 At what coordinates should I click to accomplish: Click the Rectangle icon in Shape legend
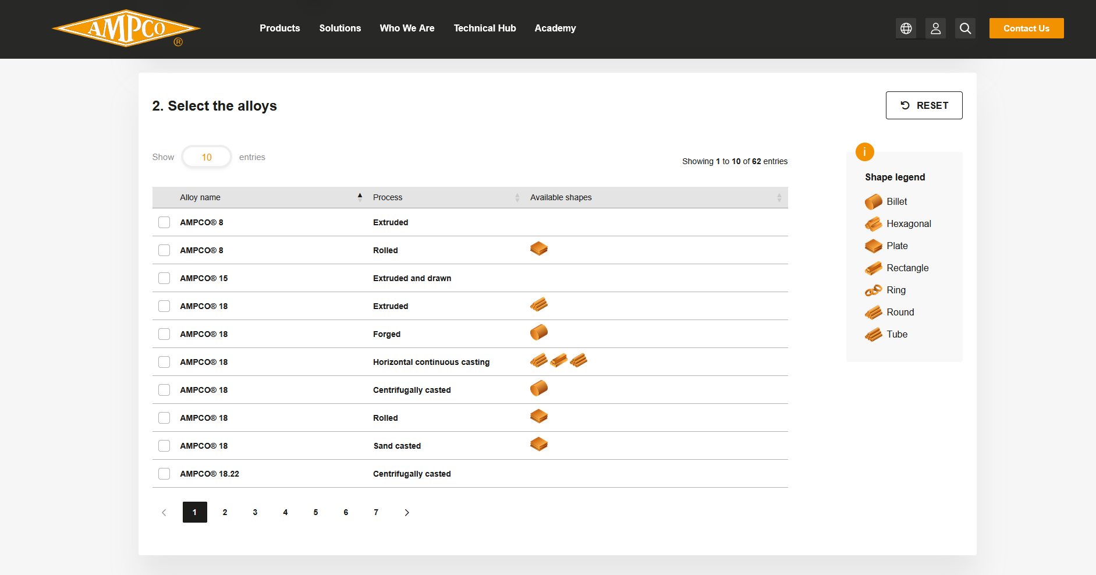tap(873, 268)
